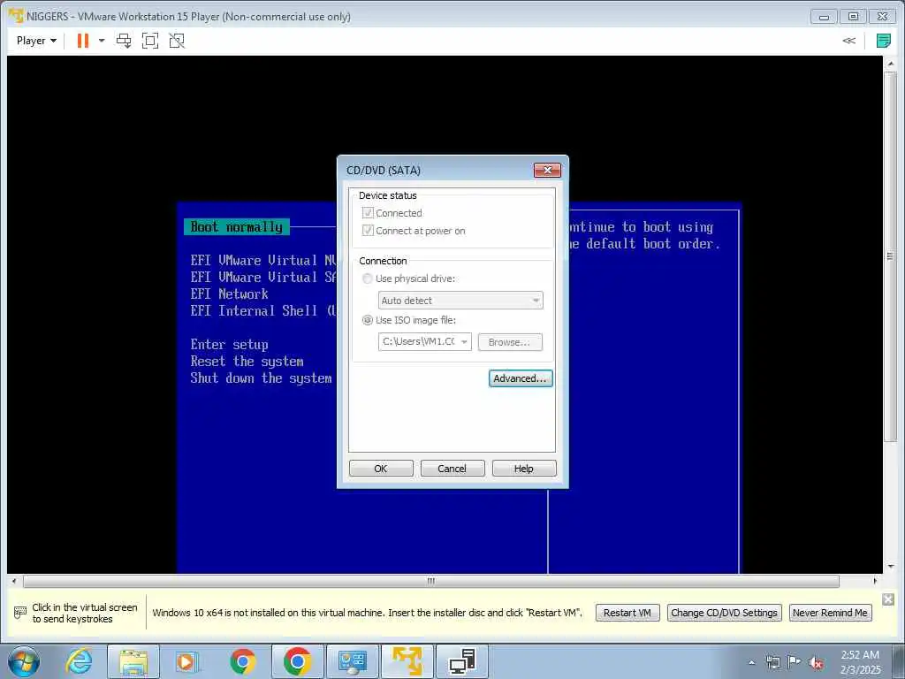Close the CD/DVD (SATA) dialog

pos(547,170)
